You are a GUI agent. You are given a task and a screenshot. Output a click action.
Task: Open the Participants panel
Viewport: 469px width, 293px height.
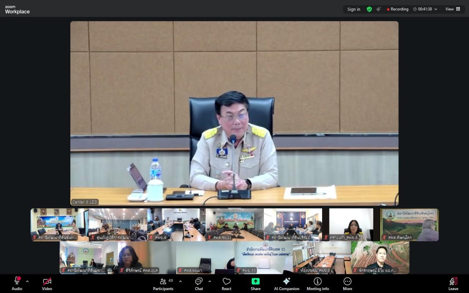click(x=163, y=284)
